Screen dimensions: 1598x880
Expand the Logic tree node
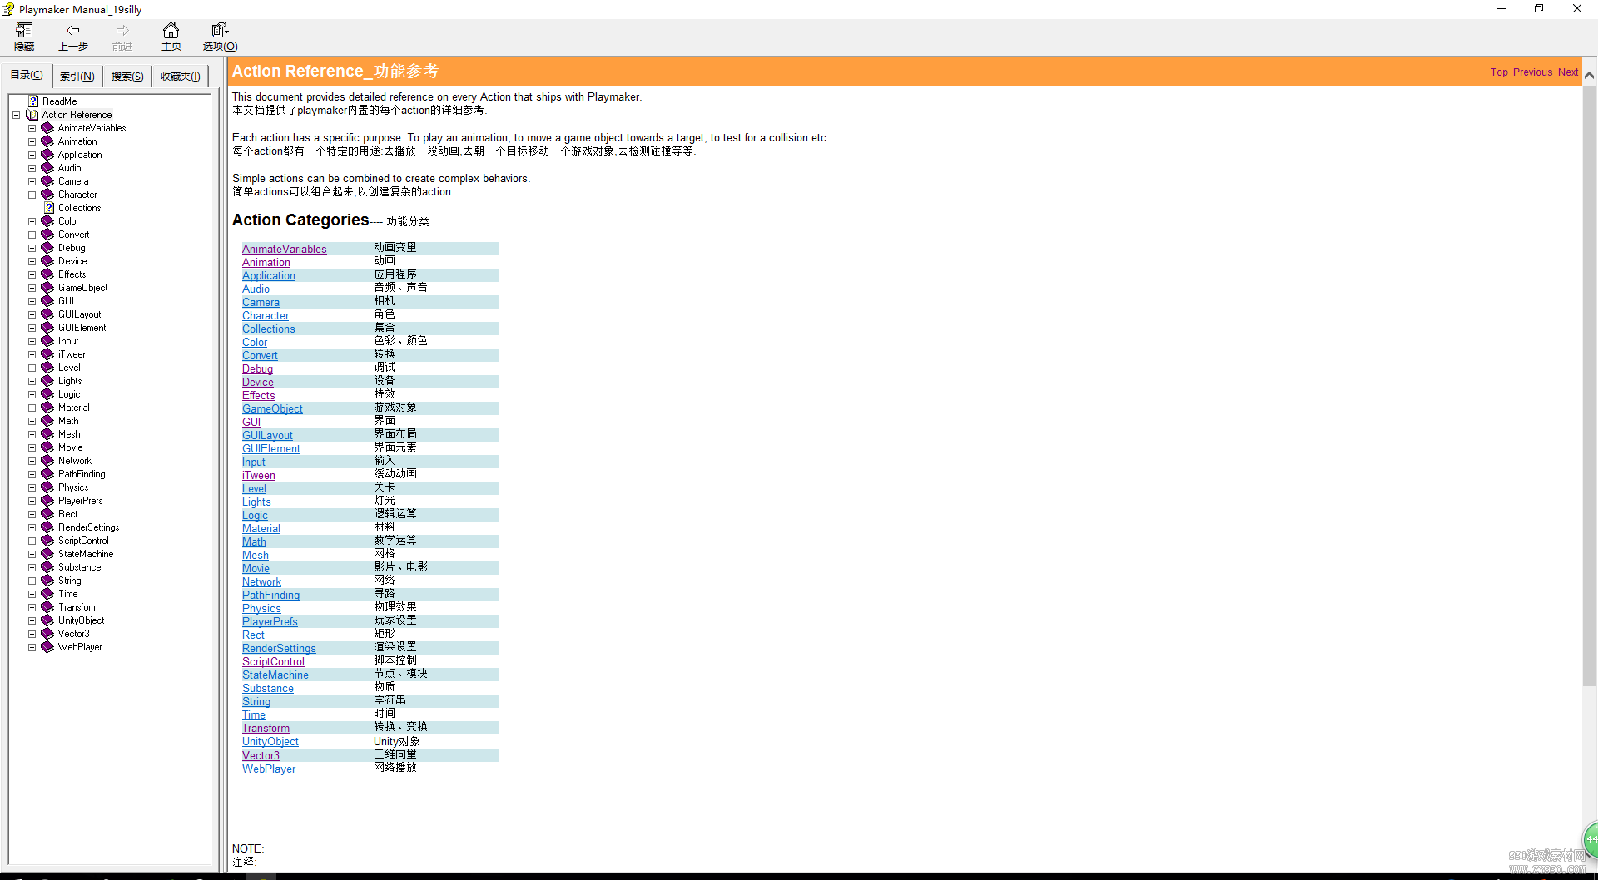pos(32,394)
